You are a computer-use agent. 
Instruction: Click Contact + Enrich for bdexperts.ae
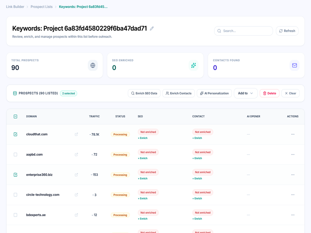click(x=197, y=219)
